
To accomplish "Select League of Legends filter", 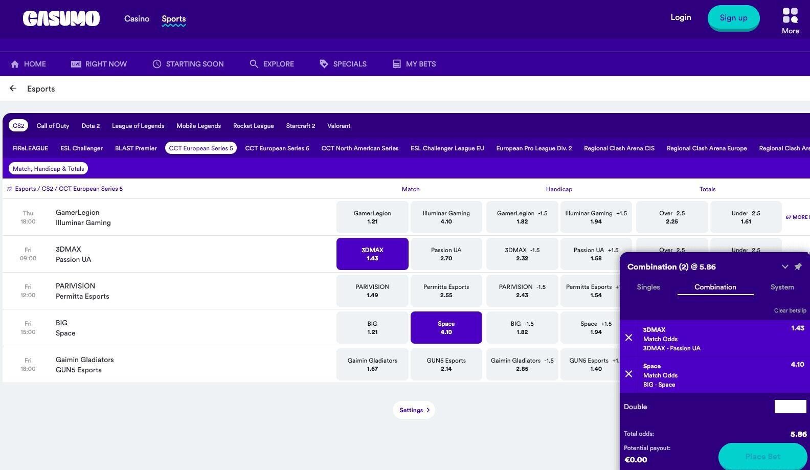I will pos(138,126).
